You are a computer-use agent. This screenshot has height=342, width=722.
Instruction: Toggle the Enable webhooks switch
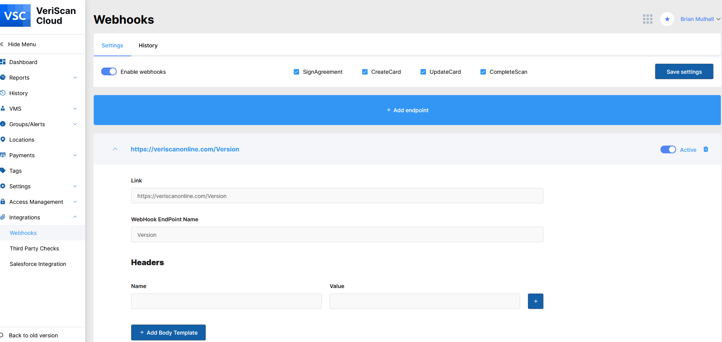109,72
